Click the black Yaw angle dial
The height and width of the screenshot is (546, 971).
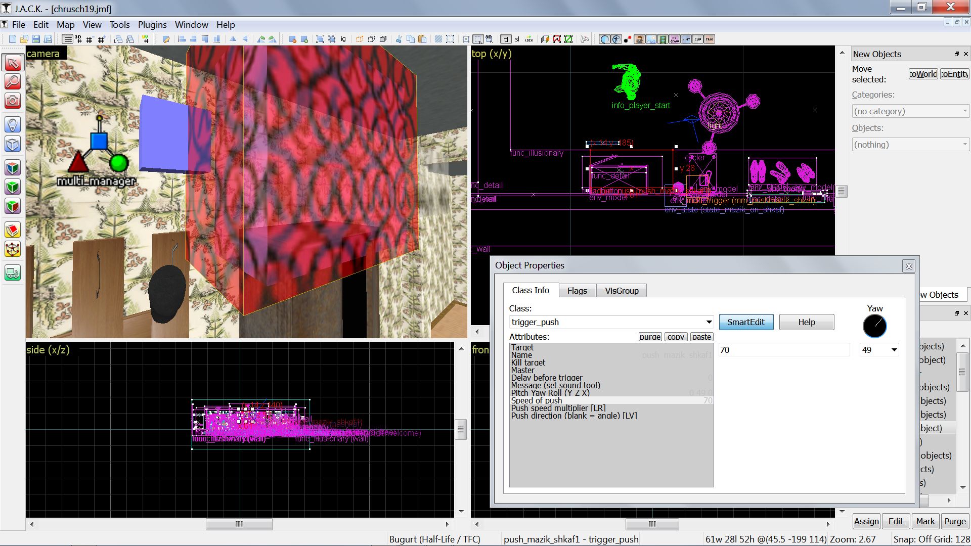click(x=874, y=326)
